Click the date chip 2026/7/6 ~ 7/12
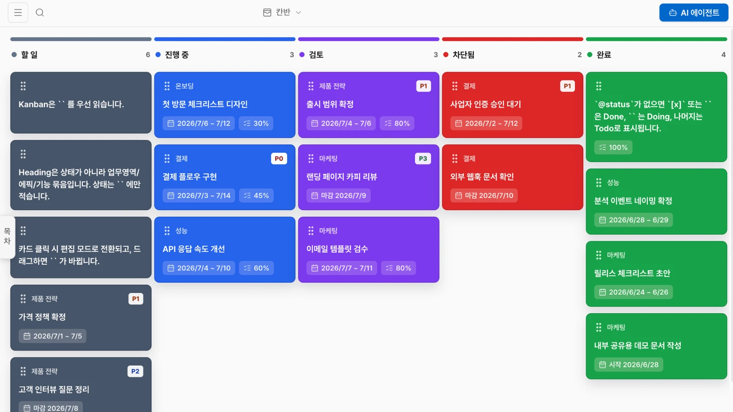 pyautogui.click(x=199, y=123)
